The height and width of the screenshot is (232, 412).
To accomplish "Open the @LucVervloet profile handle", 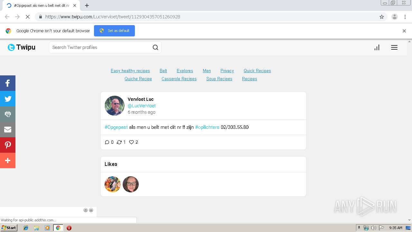I will [x=142, y=106].
